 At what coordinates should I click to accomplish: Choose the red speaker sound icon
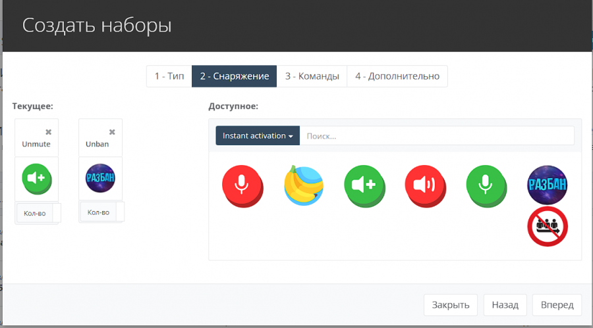[426, 185]
